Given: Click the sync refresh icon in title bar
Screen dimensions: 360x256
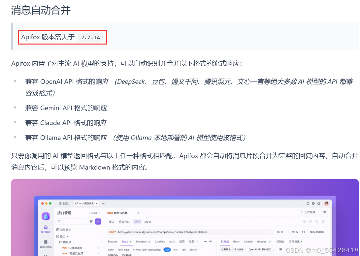Looking at the screenshot, I should tap(308, 204).
